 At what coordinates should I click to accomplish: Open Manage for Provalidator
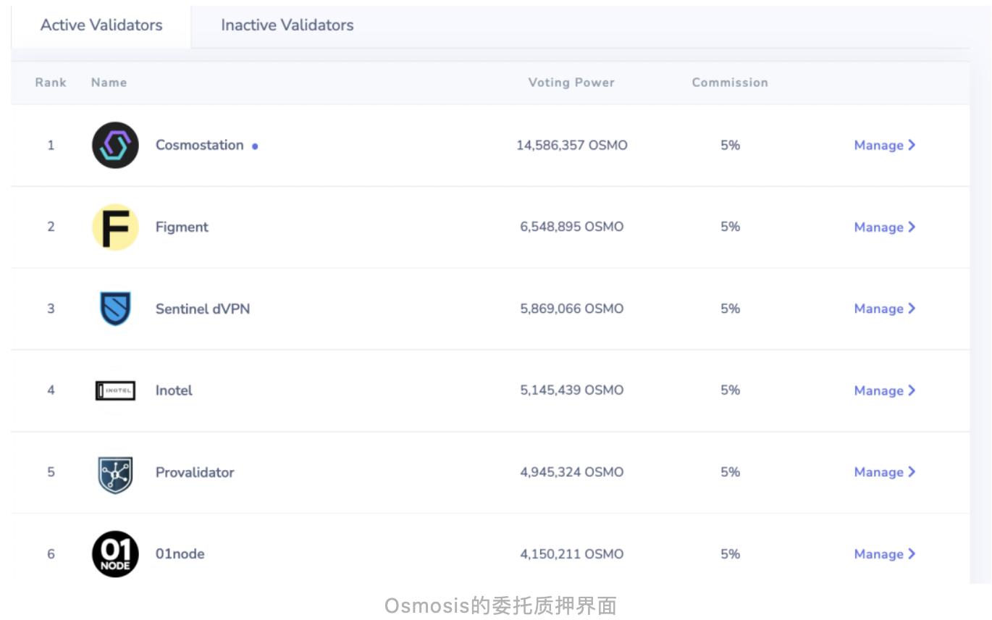pyautogui.click(x=884, y=472)
